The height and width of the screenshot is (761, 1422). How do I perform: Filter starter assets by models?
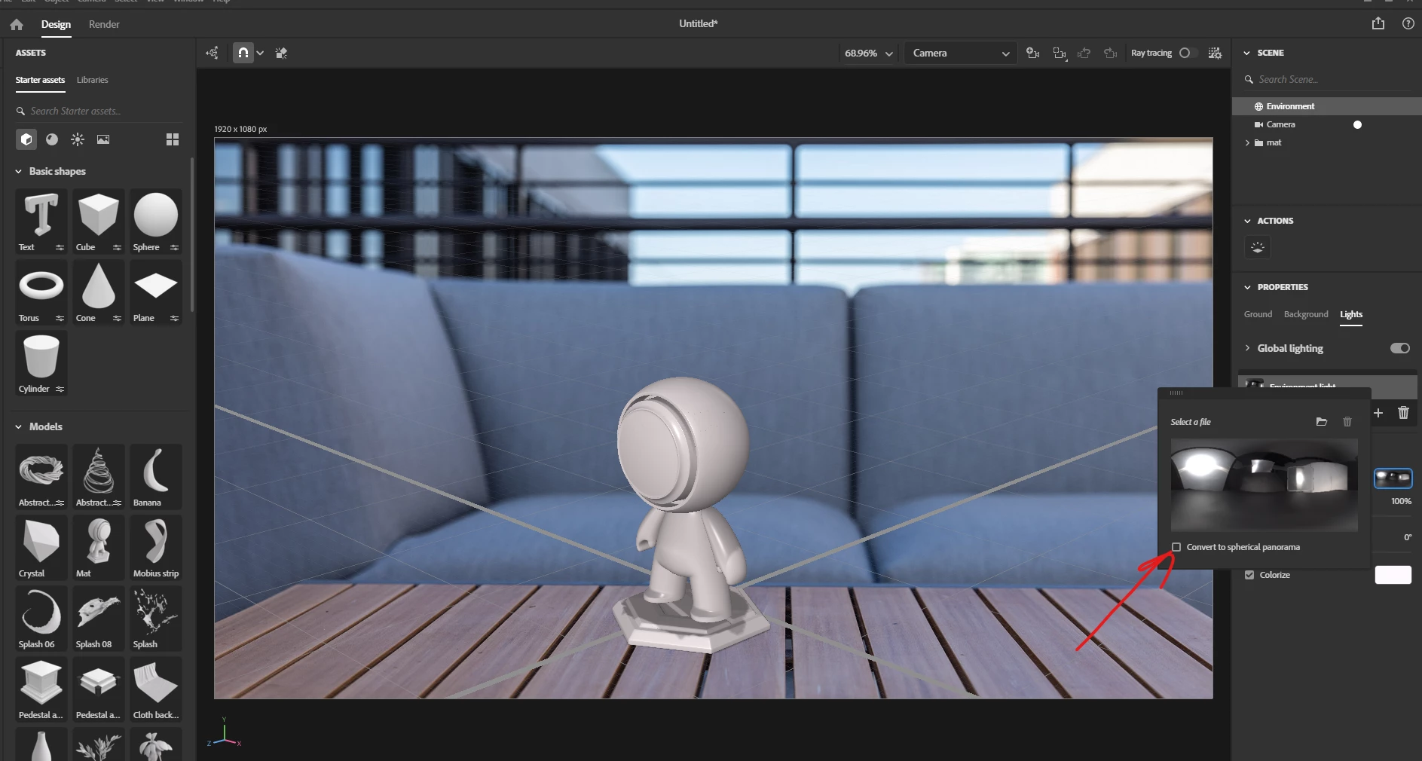[26, 139]
